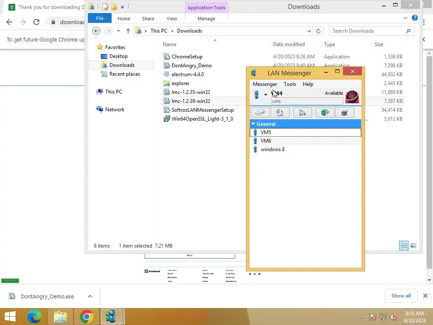Select Network in the navigation pane
Image resolution: width=433 pixels, height=325 pixels.
tap(115, 110)
